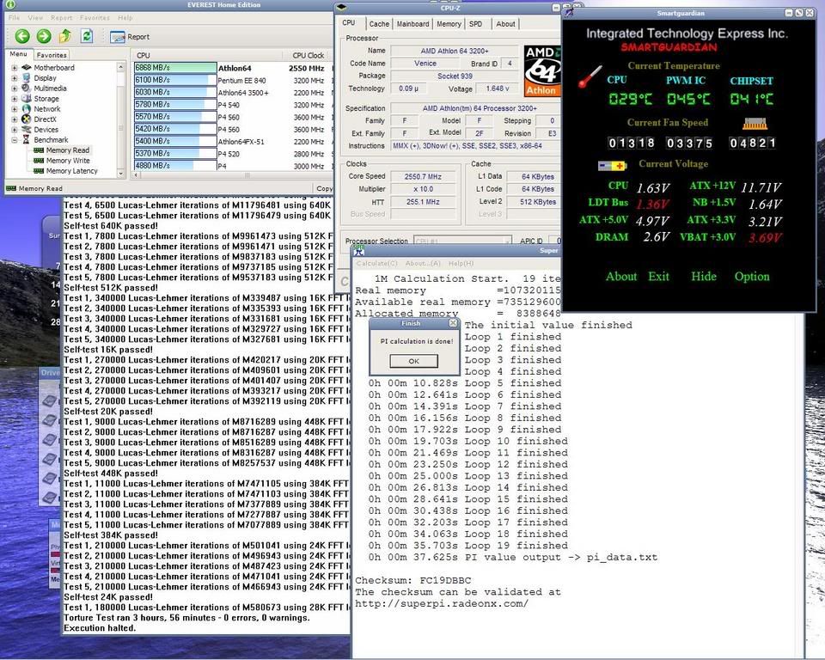Click the Memory Read status bar icon
The height and width of the screenshot is (660, 825).
(11, 188)
